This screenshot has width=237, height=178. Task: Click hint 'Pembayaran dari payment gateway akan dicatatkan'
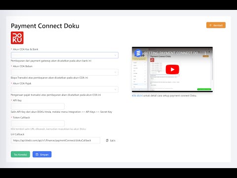coord(51,61)
